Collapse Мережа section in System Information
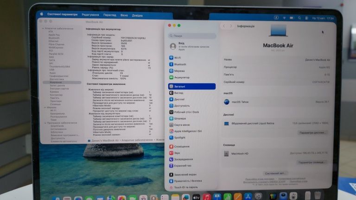This screenshot has height=200, width=356. pyautogui.click(x=45, y=107)
